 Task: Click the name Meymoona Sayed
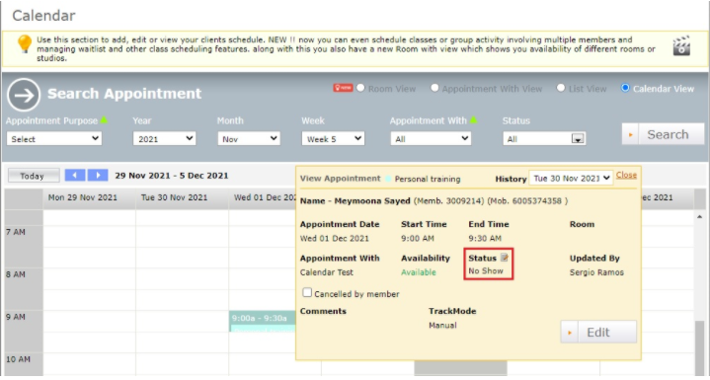(372, 201)
